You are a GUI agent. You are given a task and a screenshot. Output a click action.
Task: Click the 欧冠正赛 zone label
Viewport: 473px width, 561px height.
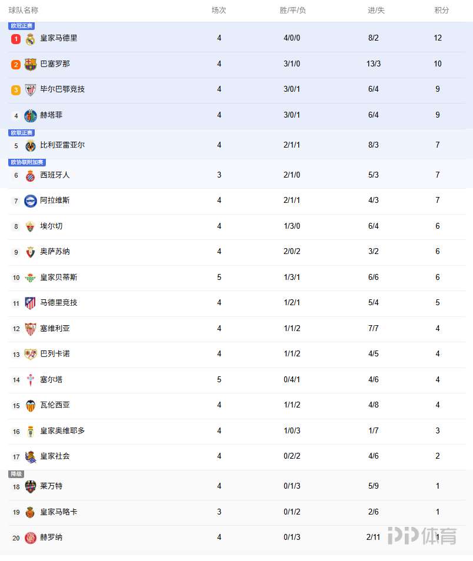tap(22, 26)
